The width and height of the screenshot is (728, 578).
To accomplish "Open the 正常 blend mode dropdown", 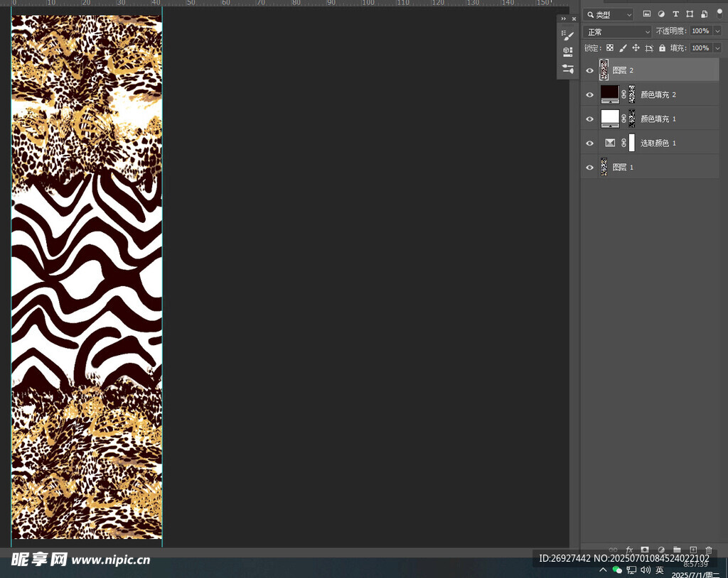I will pyautogui.click(x=617, y=32).
